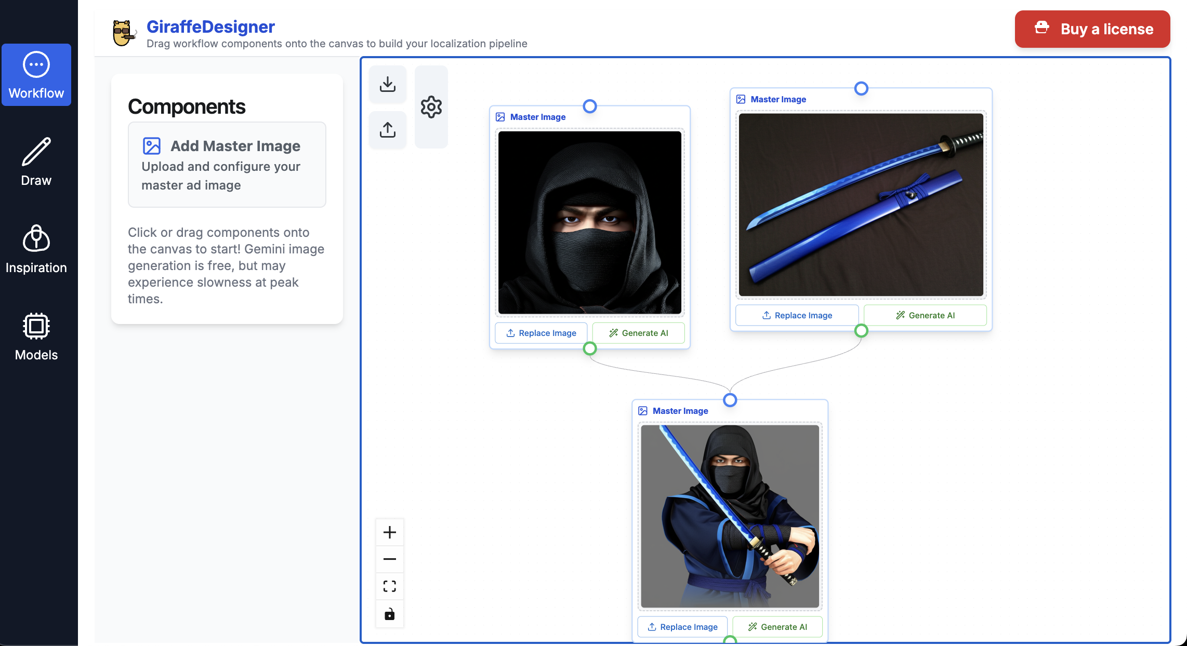Open the canvas settings gear
Image resolution: width=1187 pixels, height=646 pixels.
pos(431,107)
